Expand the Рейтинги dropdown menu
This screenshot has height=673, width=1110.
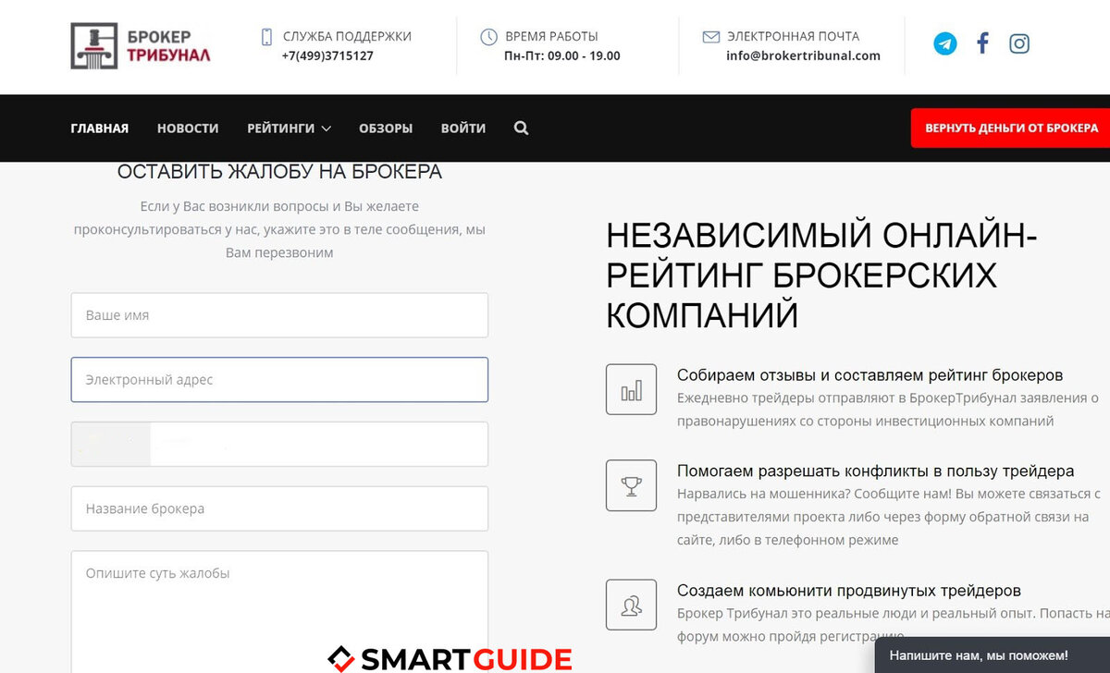(x=289, y=128)
